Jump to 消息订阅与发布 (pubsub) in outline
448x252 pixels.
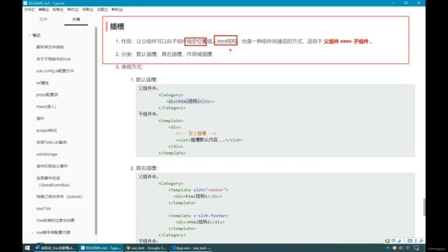pos(59,197)
